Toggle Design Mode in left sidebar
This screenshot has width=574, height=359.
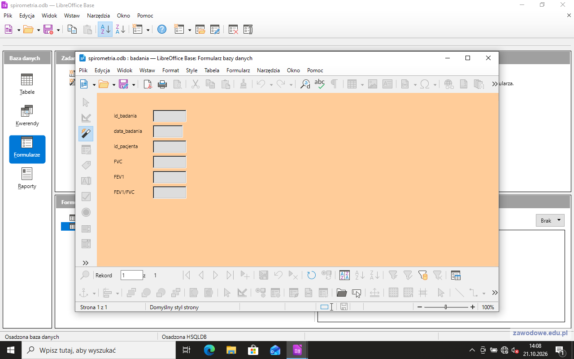[x=86, y=118]
